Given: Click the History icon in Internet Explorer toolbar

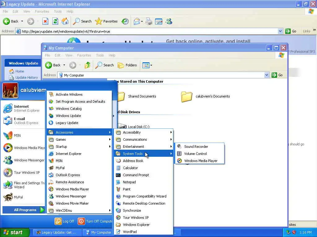Looking at the screenshot, I should (125, 21).
